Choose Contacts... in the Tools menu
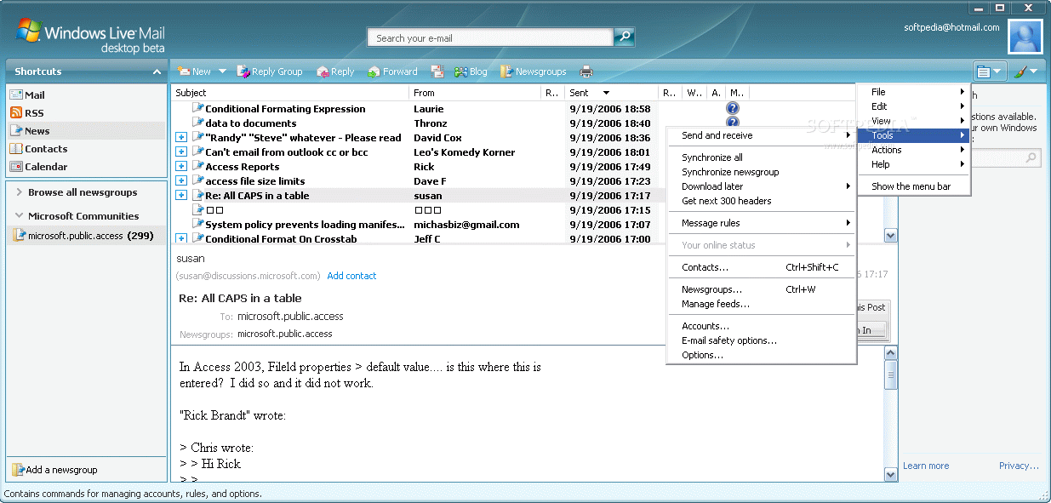Image resolution: width=1051 pixels, height=503 pixels. [x=761, y=267]
